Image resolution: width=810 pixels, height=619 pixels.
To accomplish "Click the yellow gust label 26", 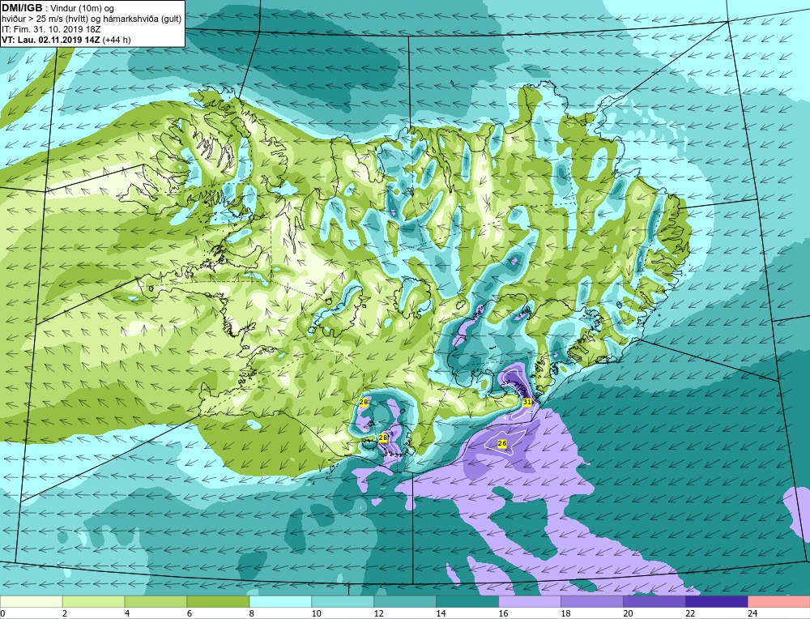I will 501,443.
